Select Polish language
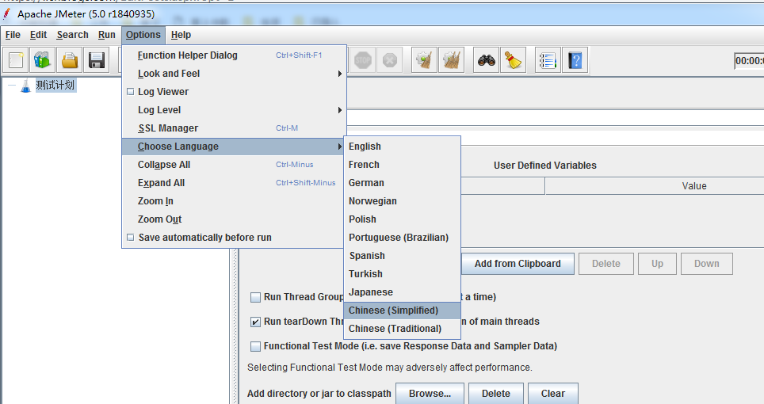 (402, 219)
